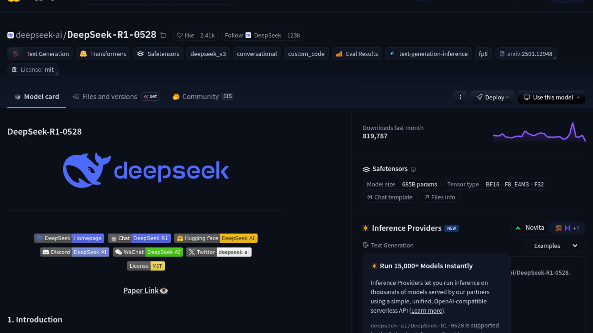Click the arxiv:2501.12948 paper tag

526,54
